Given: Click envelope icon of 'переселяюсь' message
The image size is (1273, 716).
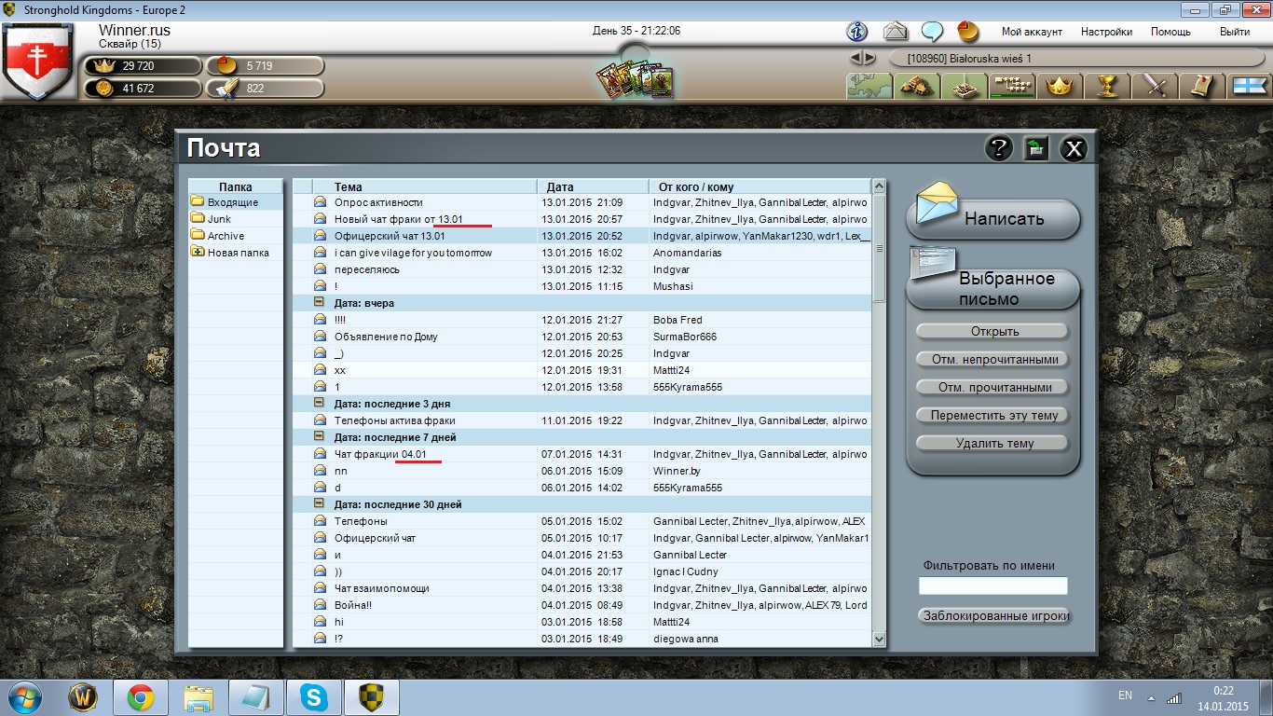Looking at the screenshot, I should [x=320, y=269].
